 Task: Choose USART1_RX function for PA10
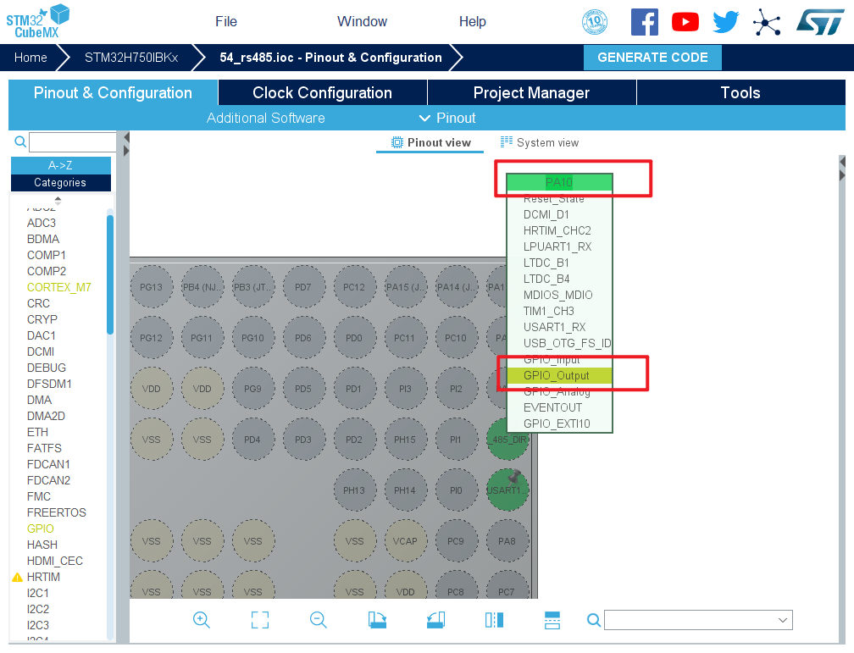[554, 327]
